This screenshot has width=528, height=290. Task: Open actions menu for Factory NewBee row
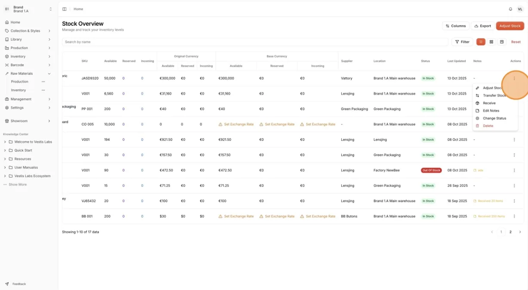point(514,170)
